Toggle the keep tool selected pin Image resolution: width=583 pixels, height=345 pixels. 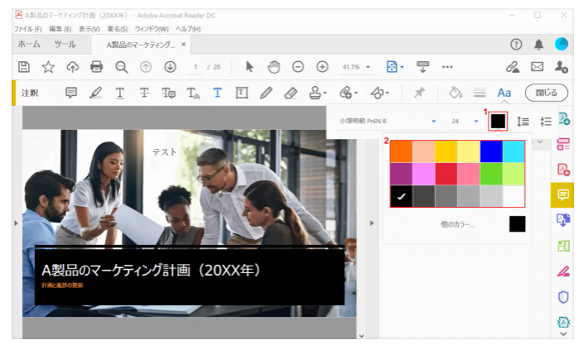coord(419,93)
